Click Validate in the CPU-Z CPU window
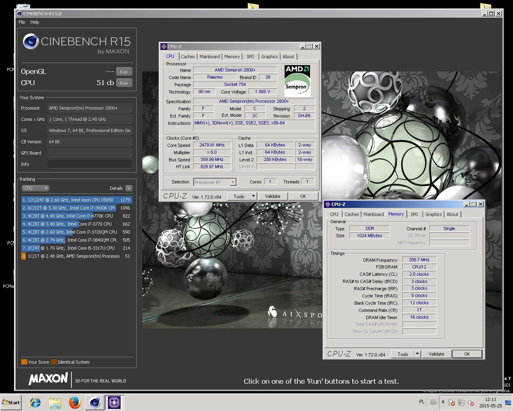 tap(273, 196)
